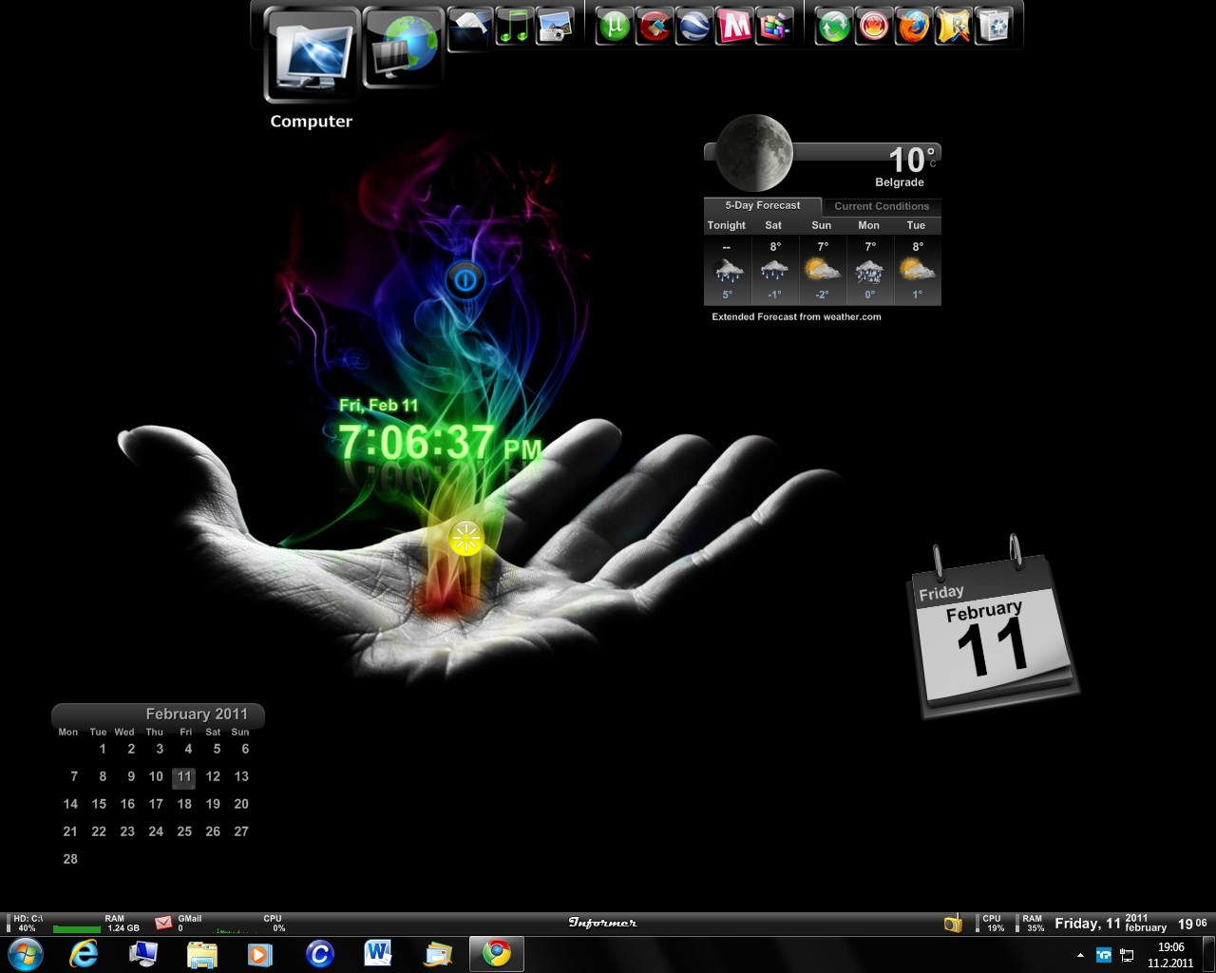Click the CPU 19% indicator

coord(992,923)
